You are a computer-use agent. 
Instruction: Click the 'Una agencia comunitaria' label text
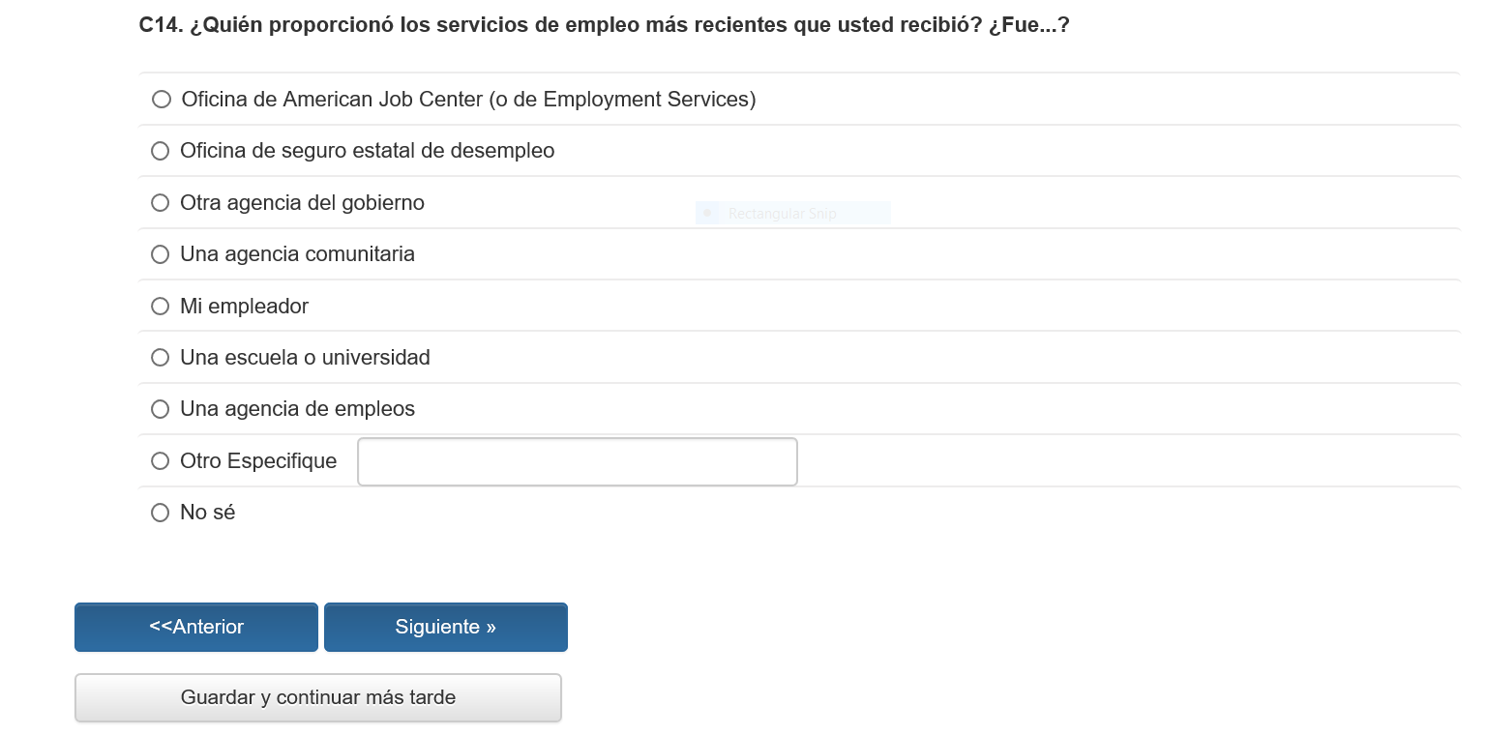pos(297,254)
